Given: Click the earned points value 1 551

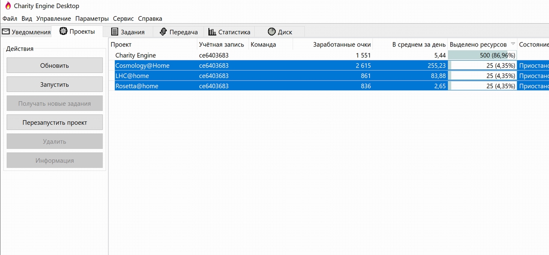Looking at the screenshot, I should (x=363, y=55).
